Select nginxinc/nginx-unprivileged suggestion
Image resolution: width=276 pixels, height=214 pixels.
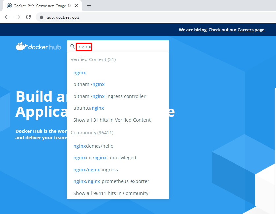click(105, 158)
